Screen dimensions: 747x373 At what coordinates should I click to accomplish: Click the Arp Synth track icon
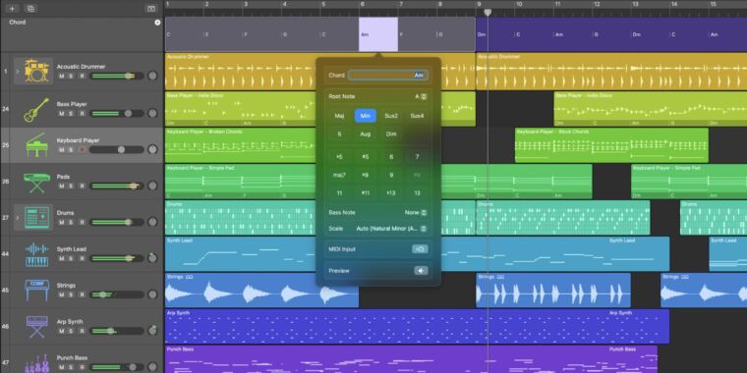(x=36, y=327)
